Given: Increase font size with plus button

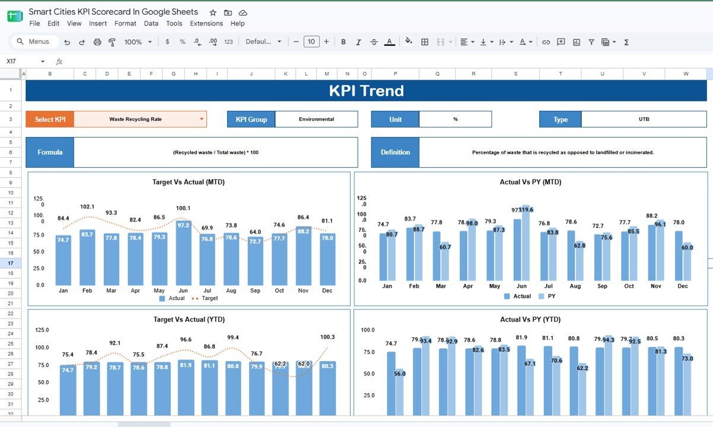Looking at the screenshot, I should tap(326, 42).
